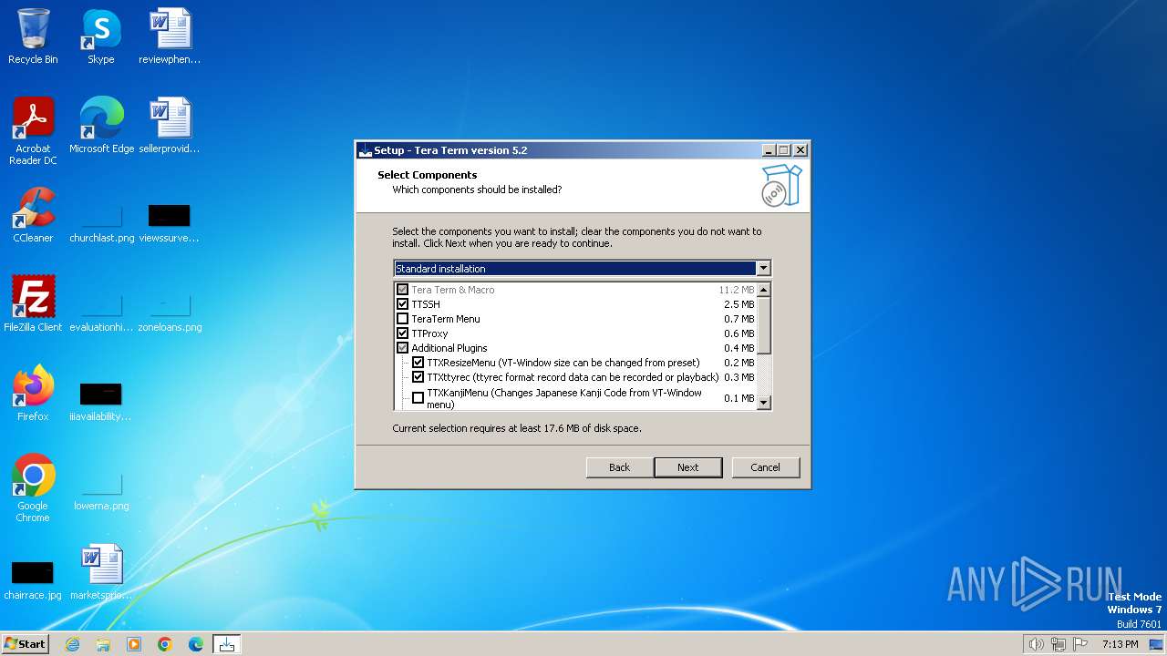The height and width of the screenshot is (656, 1167).
Task: Open Chrome from the taskbar
Action: [x=165, y=644]
